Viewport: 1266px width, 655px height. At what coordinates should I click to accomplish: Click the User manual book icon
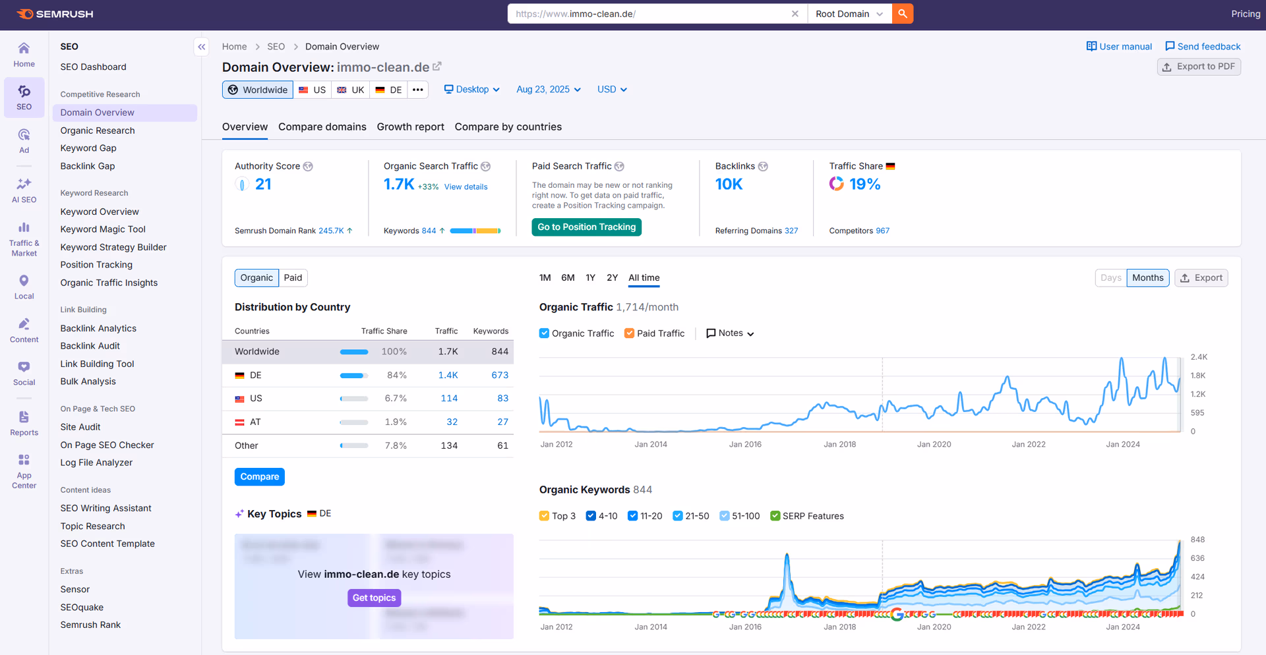point(1091,46)
